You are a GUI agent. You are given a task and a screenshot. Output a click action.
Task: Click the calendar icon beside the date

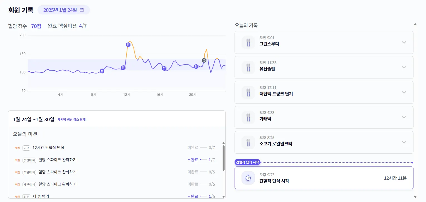[x=82, y=10]
